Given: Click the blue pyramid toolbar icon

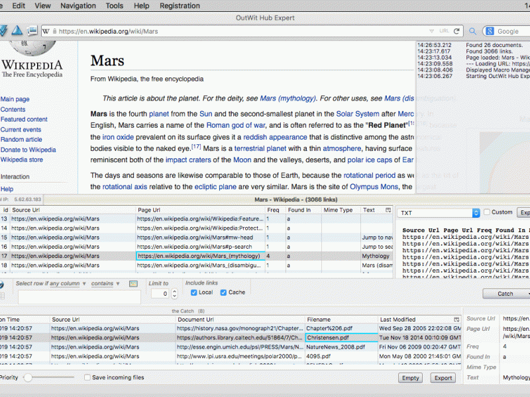Looking at the screenshot, I should (x=17, y=30).
